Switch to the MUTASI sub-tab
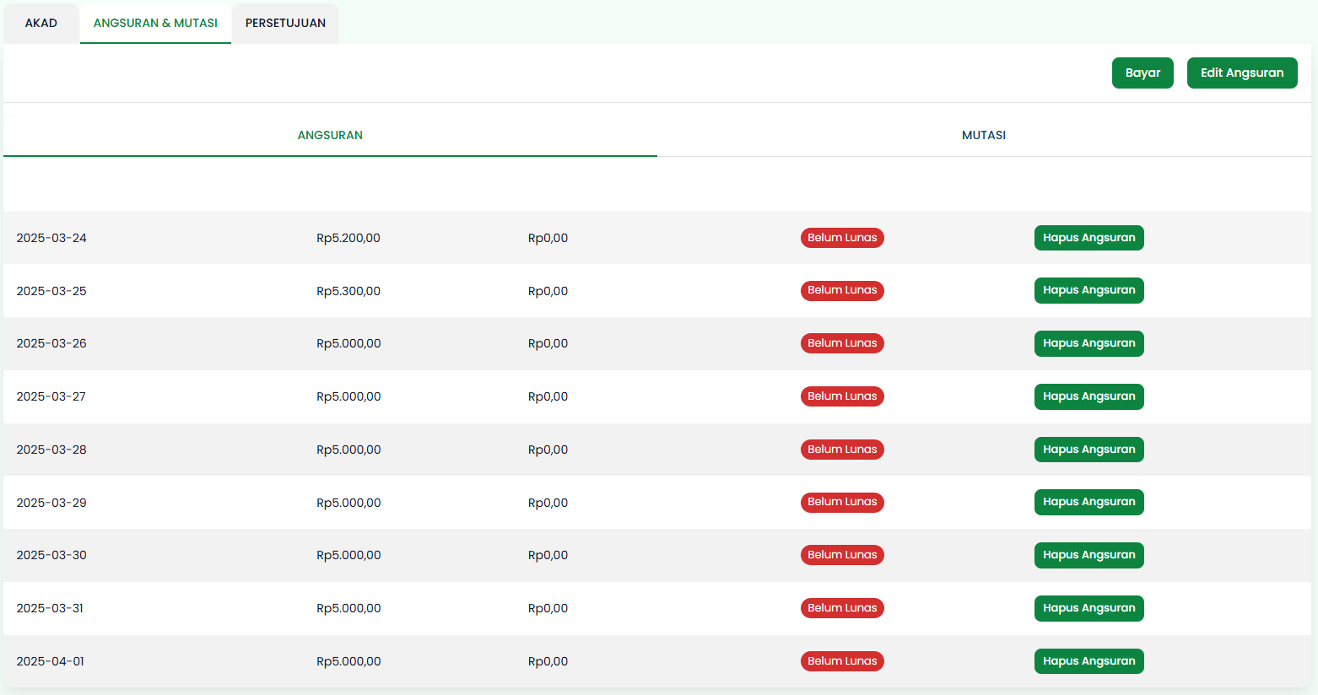This screenshot has height=695, width=1318. (983, 135)
